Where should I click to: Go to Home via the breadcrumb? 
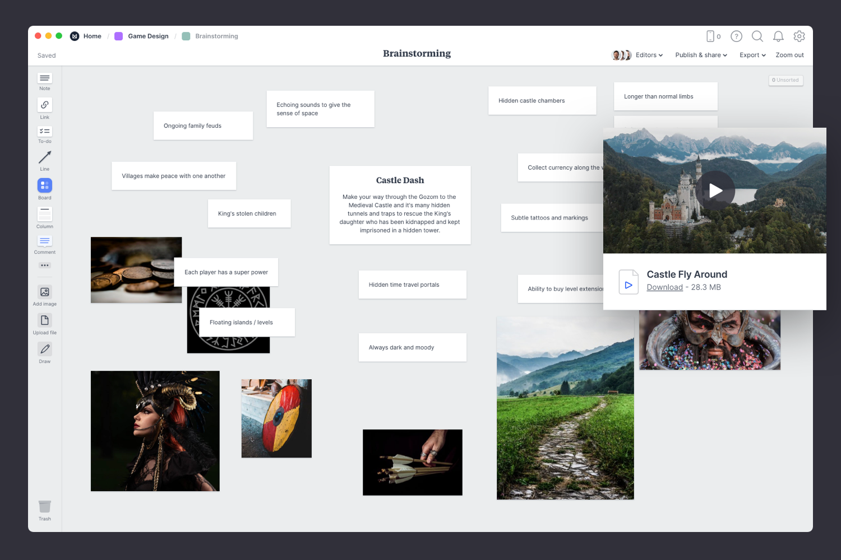(x=92, y=36)
